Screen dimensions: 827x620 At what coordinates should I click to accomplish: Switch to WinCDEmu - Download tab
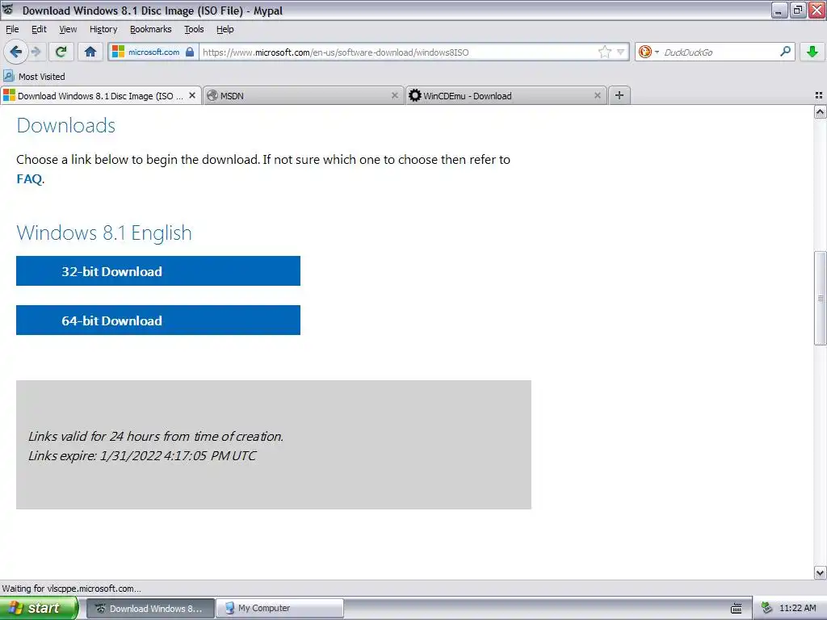506,95
